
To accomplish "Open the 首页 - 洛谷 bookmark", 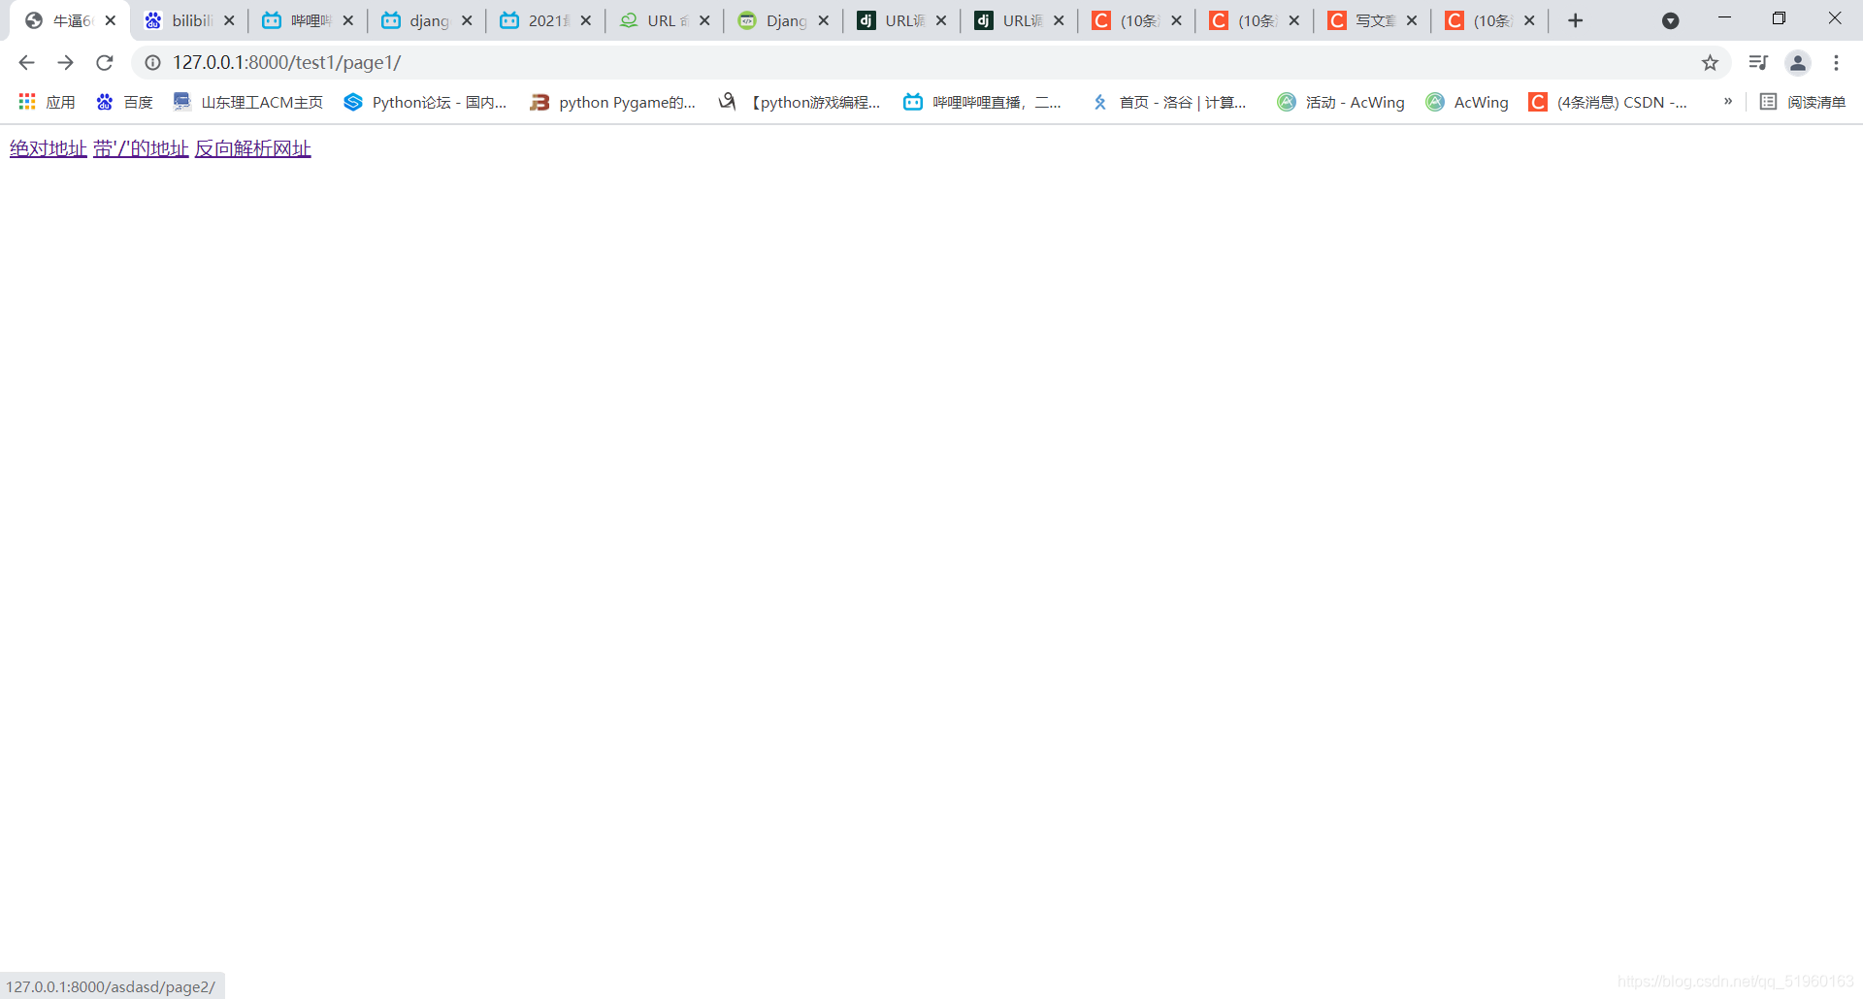I will pos(1169,102).
